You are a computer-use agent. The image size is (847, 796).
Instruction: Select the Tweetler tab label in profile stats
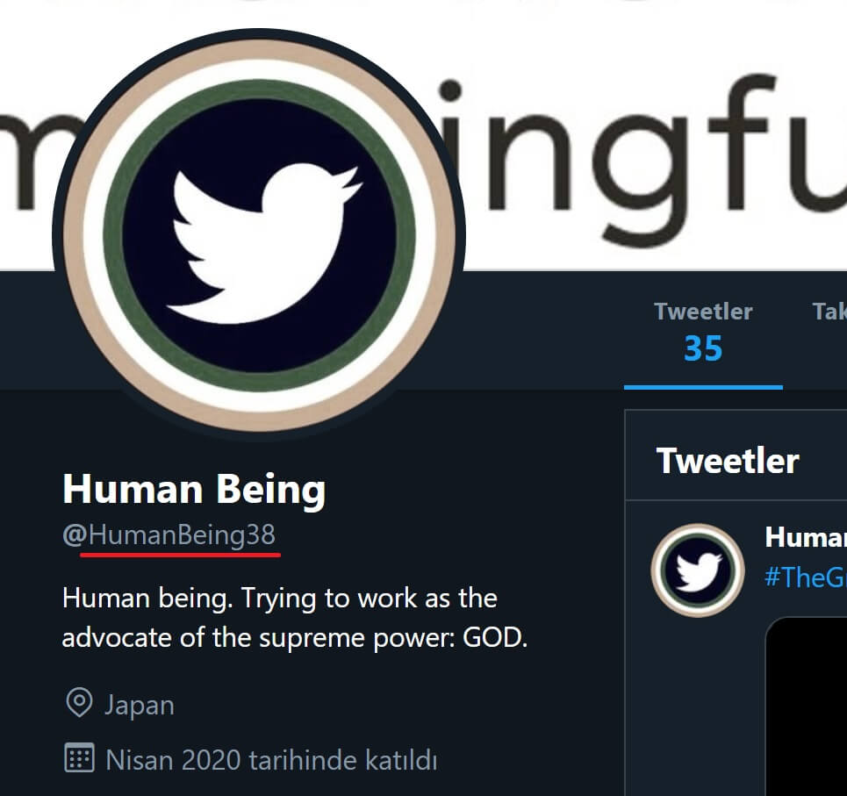tap(703, 312)
